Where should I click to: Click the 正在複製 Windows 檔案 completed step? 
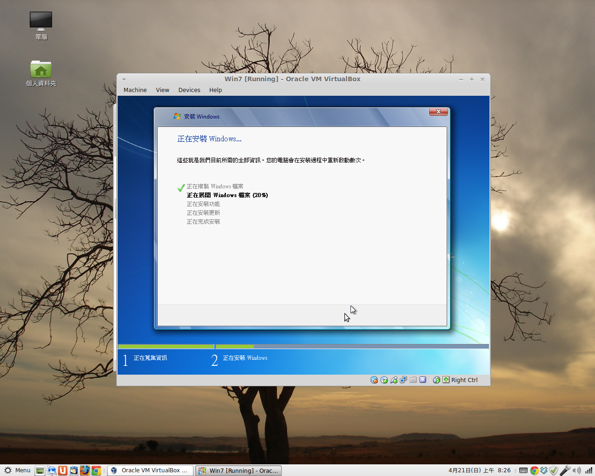pyautogui.click(x=215, y=186)
